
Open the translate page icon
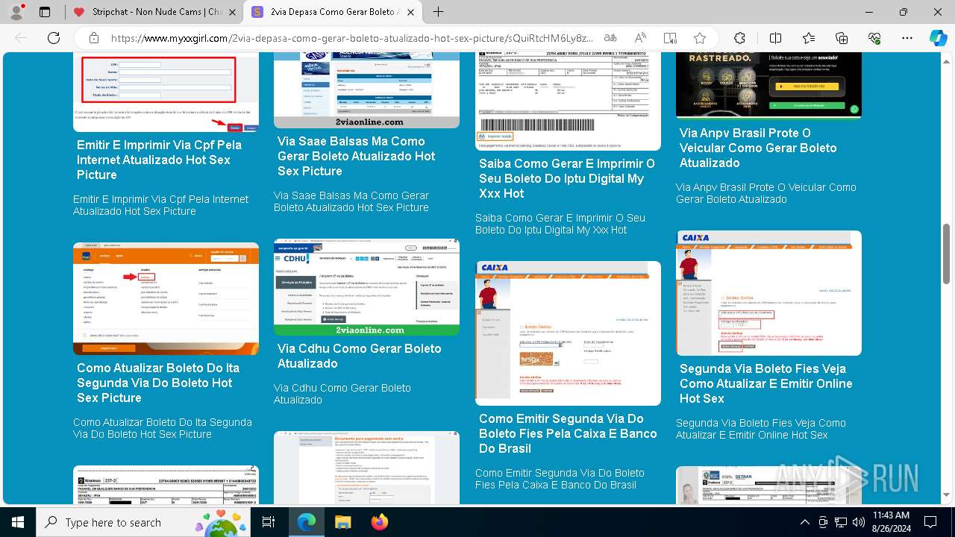610,38
